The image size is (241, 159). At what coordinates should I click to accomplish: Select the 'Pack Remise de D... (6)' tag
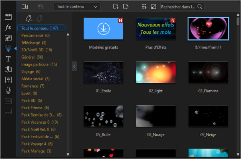[41, 115]
